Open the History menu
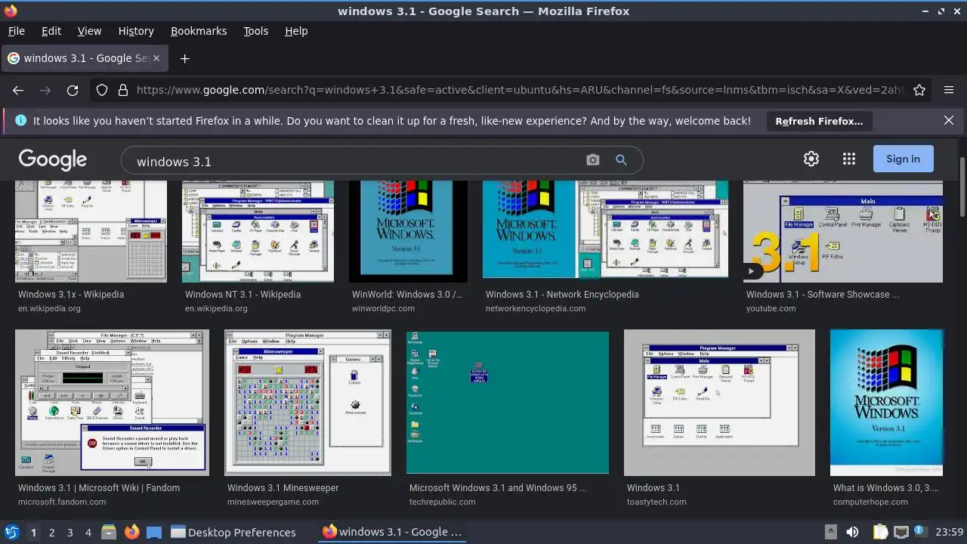Screen dimensions: 967x544 point(136,31)
